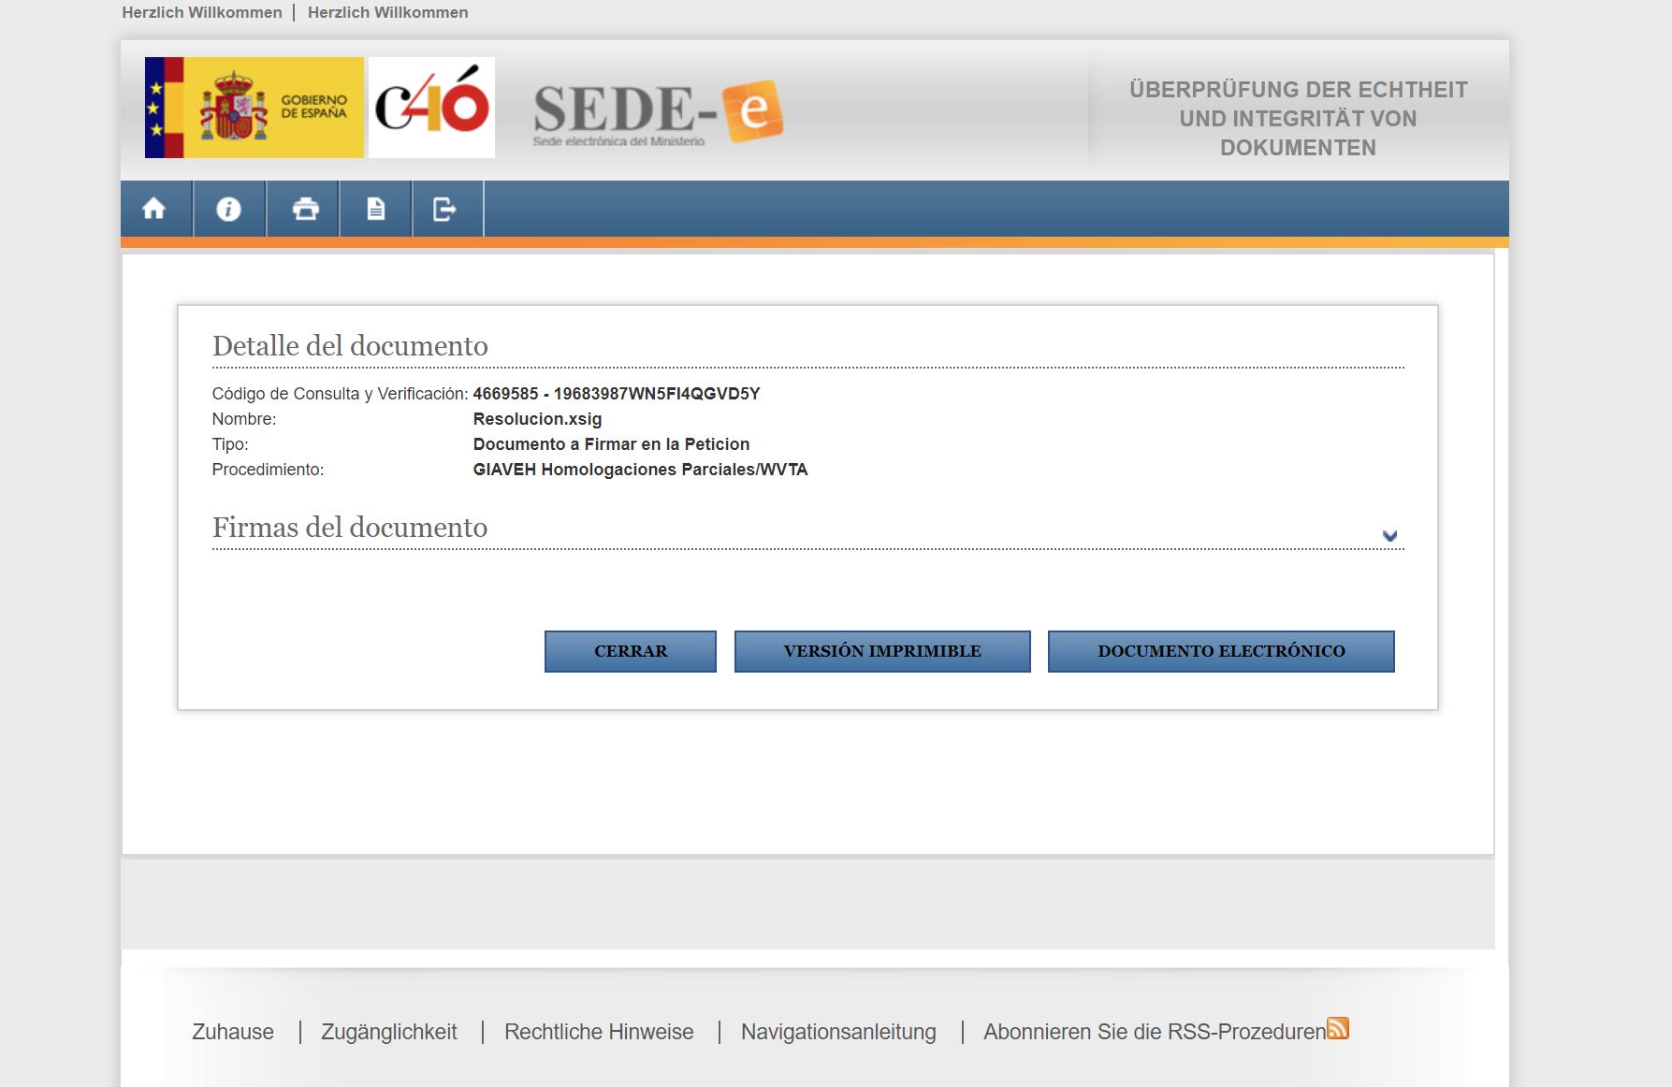This screenshot has height=1087, width=1672.
Task: Click the printer icon in toolbar
Action: (x=305, y=209)
